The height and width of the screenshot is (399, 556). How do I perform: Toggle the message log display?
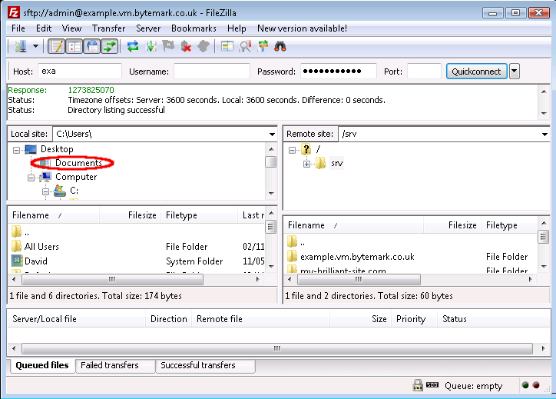(57, 46)
